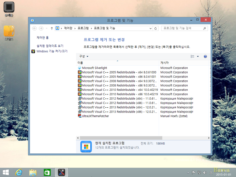This screenshot has height=177, width=236.
Task: Click the Forward navigation arrow
Action: pos(41,28)
